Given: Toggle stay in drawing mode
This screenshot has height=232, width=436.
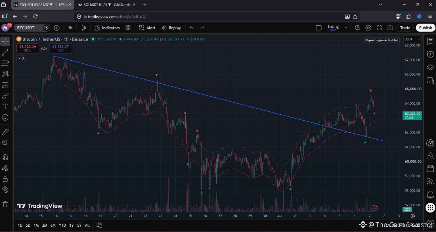Looking at the screenshot, I should [5, 168].
